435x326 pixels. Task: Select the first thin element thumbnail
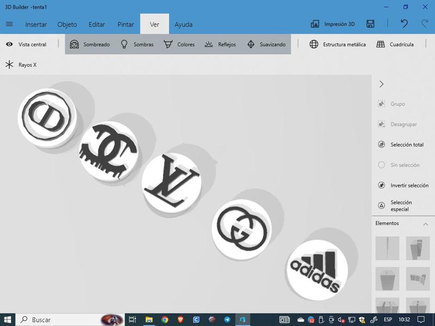(x=387, y=248)
